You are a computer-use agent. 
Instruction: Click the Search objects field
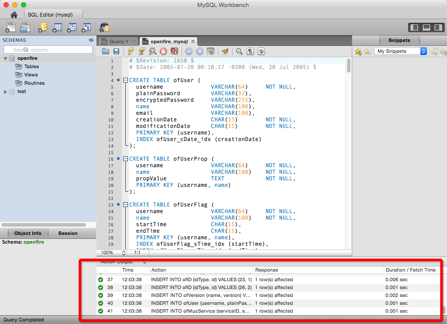(x=48, y=50)
